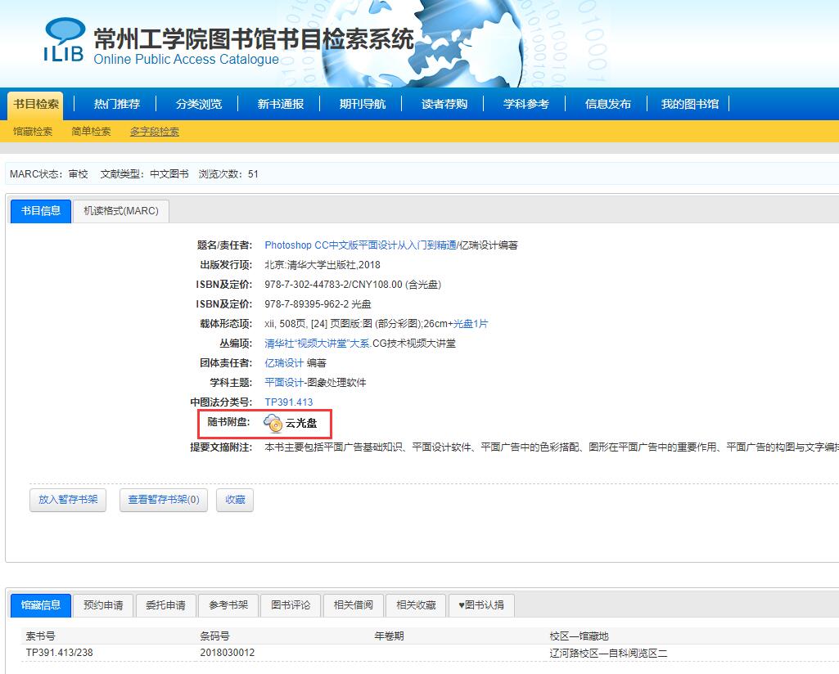Click the 条码号 column header

point(215,636)
